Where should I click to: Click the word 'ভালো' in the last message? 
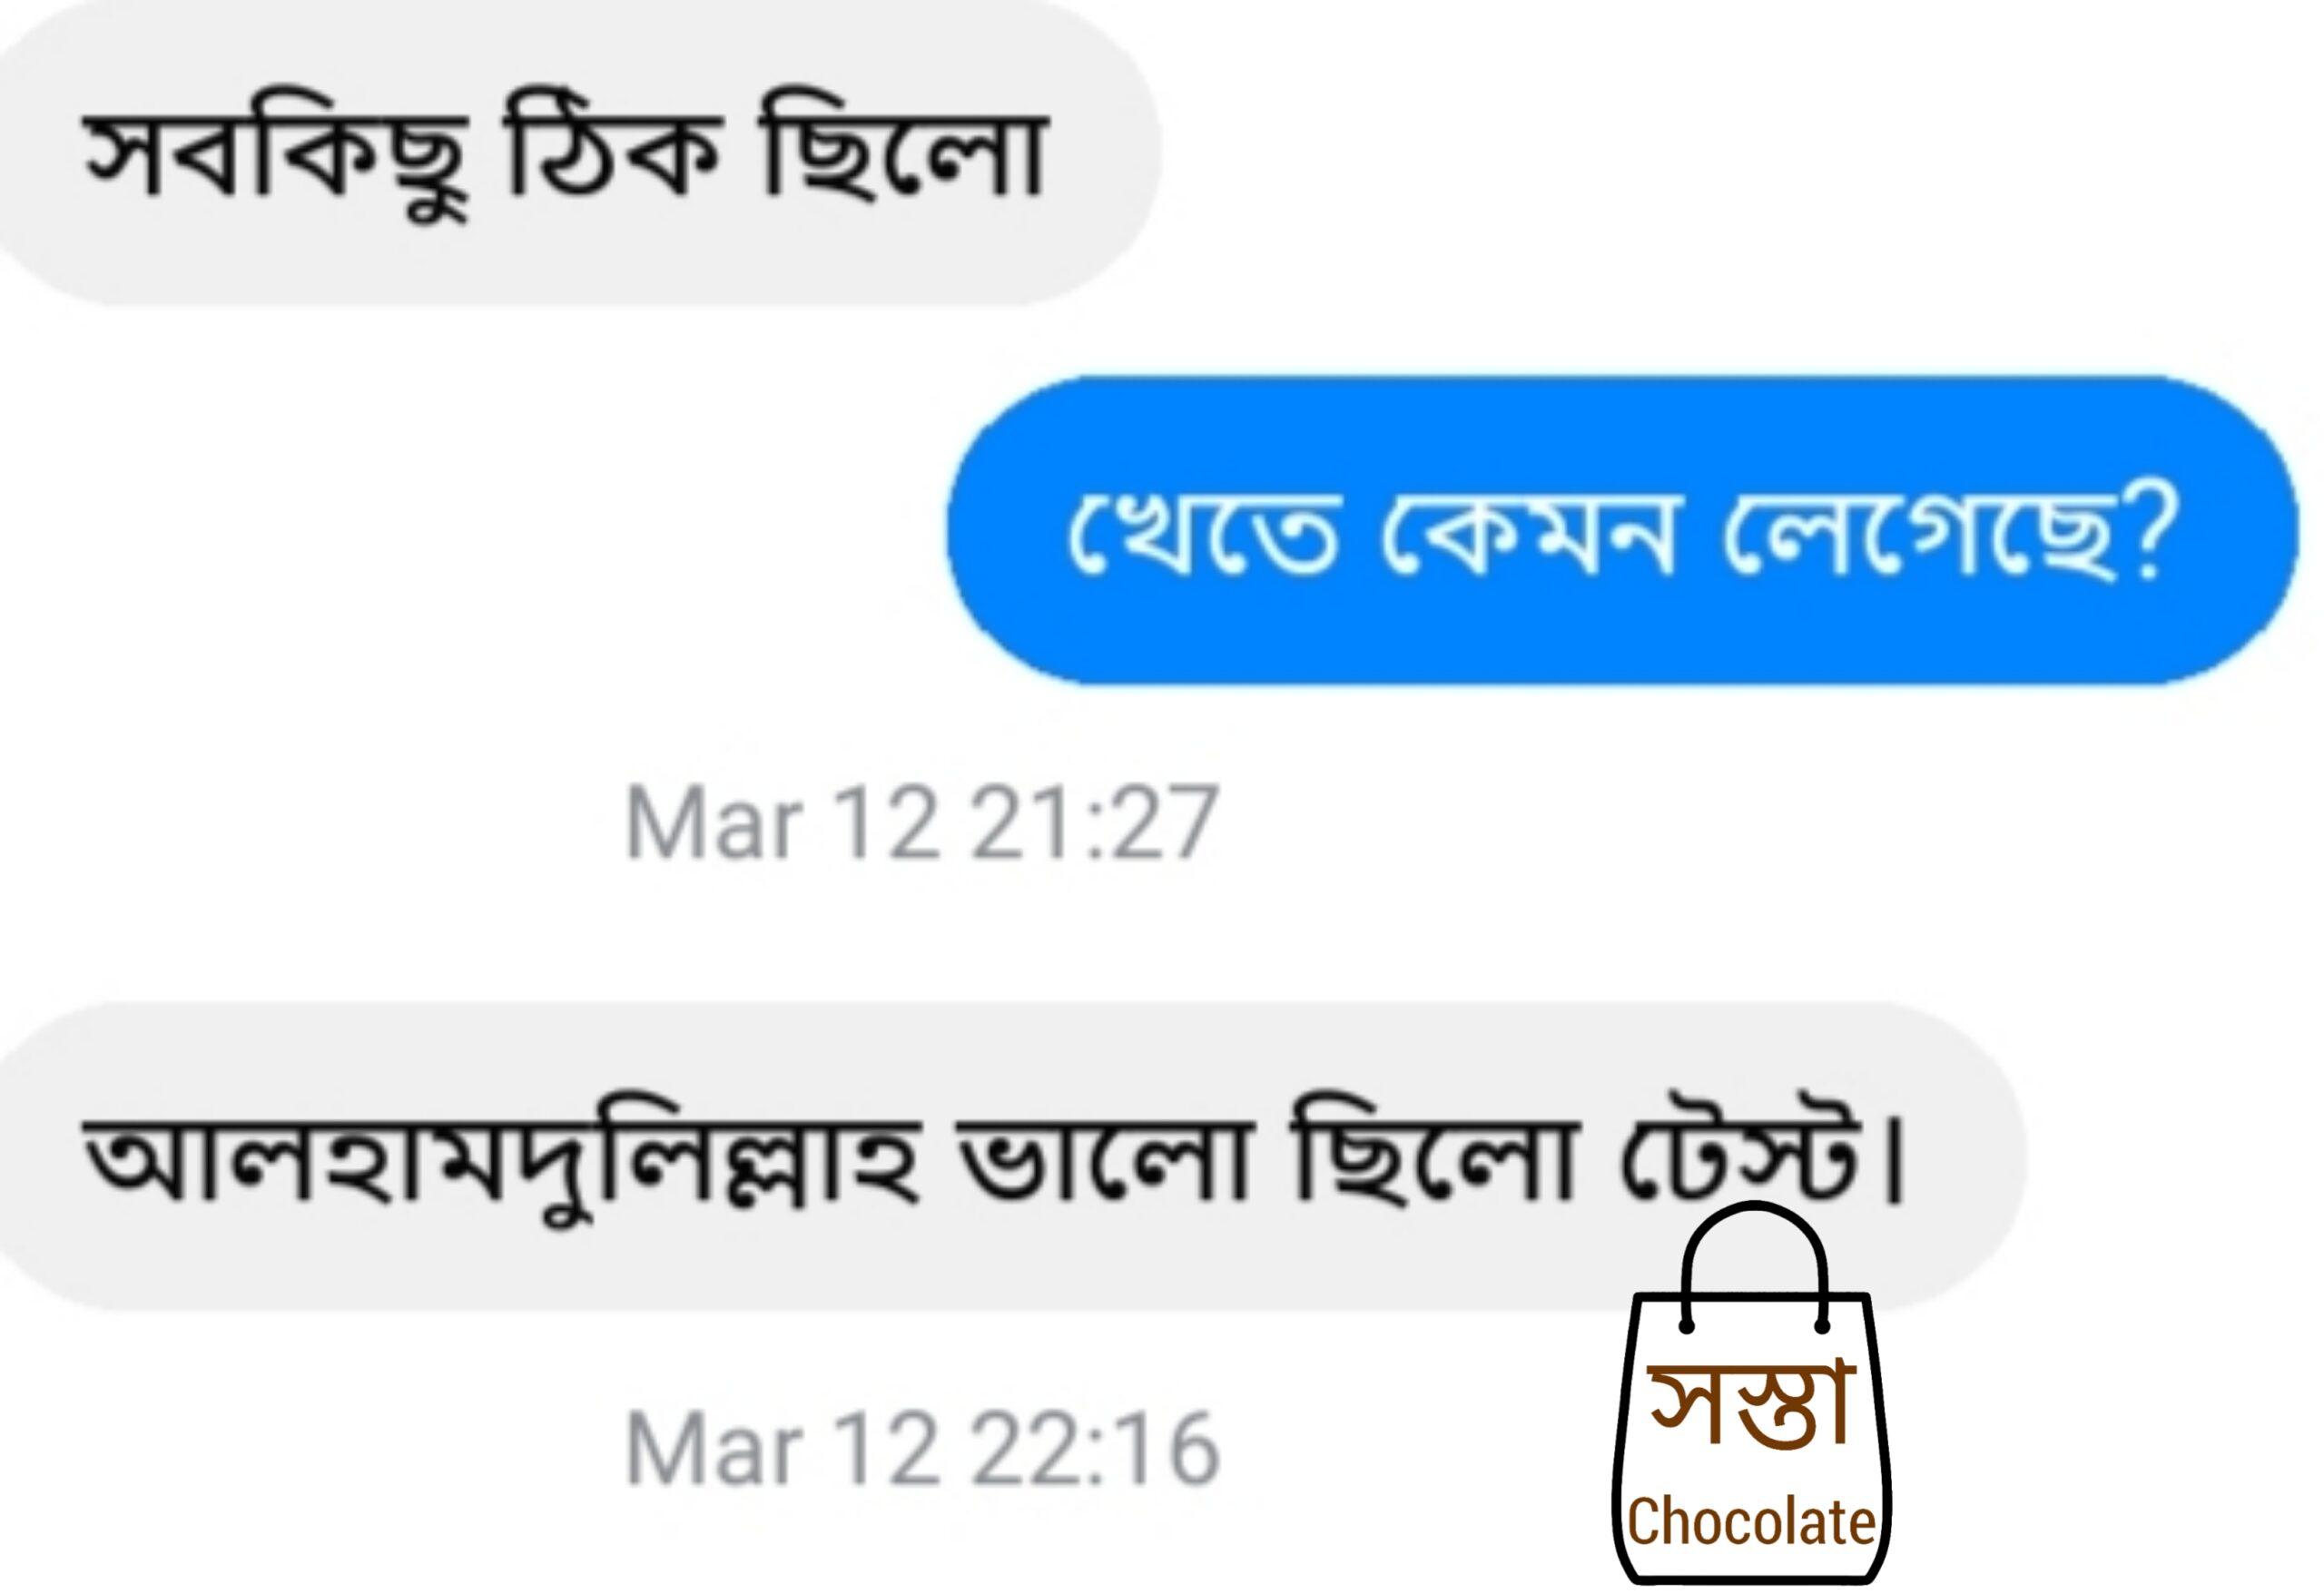point(1106,1160)
